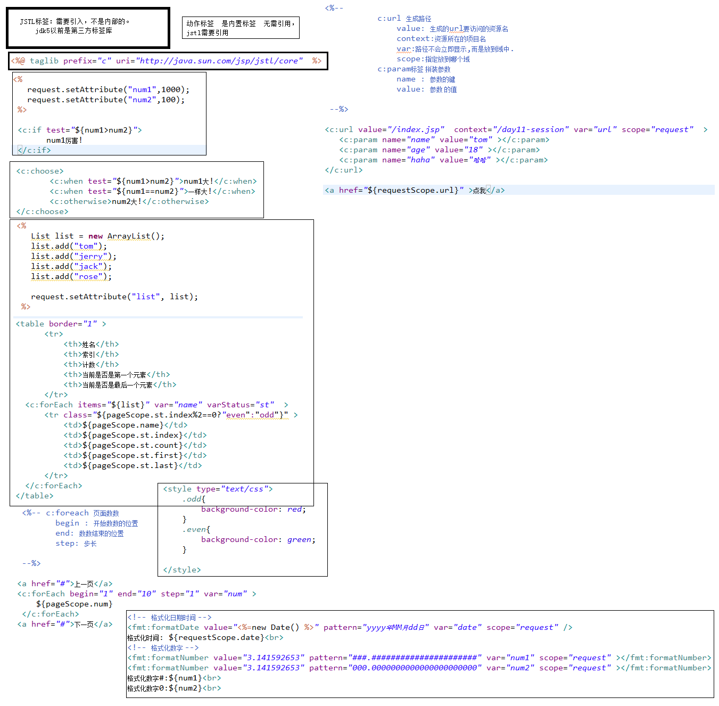Viewport: 719px width, 706px height.
Task: Click the closing </c:if> tag
Action: (x=34, y=150)
